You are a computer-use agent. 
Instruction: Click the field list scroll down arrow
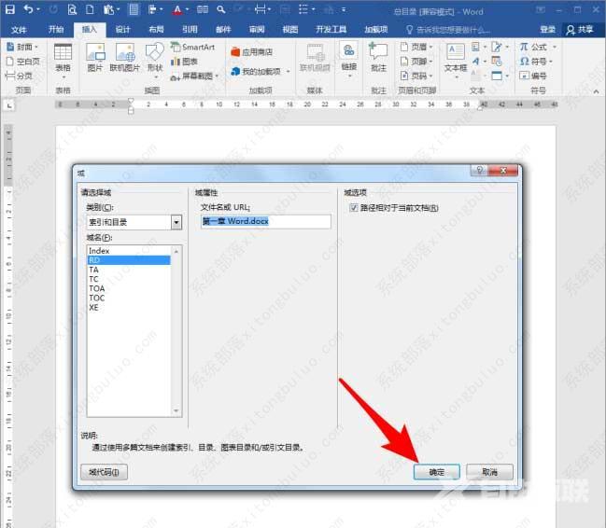176,410
